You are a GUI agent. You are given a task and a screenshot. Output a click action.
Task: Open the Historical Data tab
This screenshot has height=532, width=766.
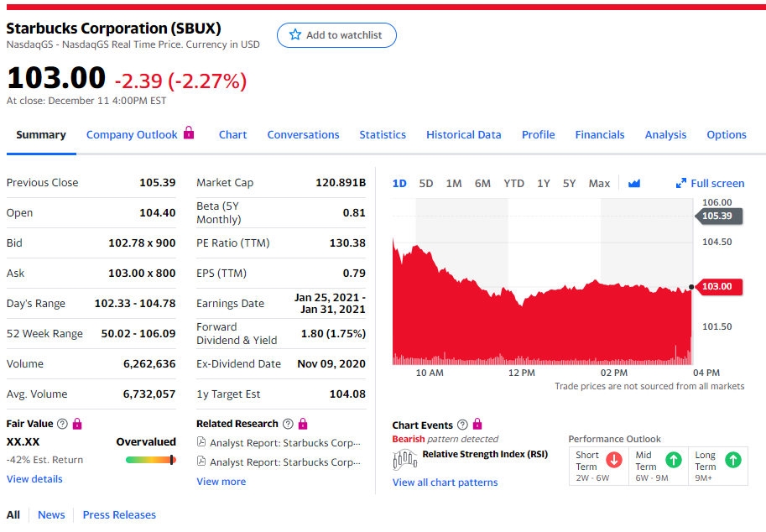(464, 135)
